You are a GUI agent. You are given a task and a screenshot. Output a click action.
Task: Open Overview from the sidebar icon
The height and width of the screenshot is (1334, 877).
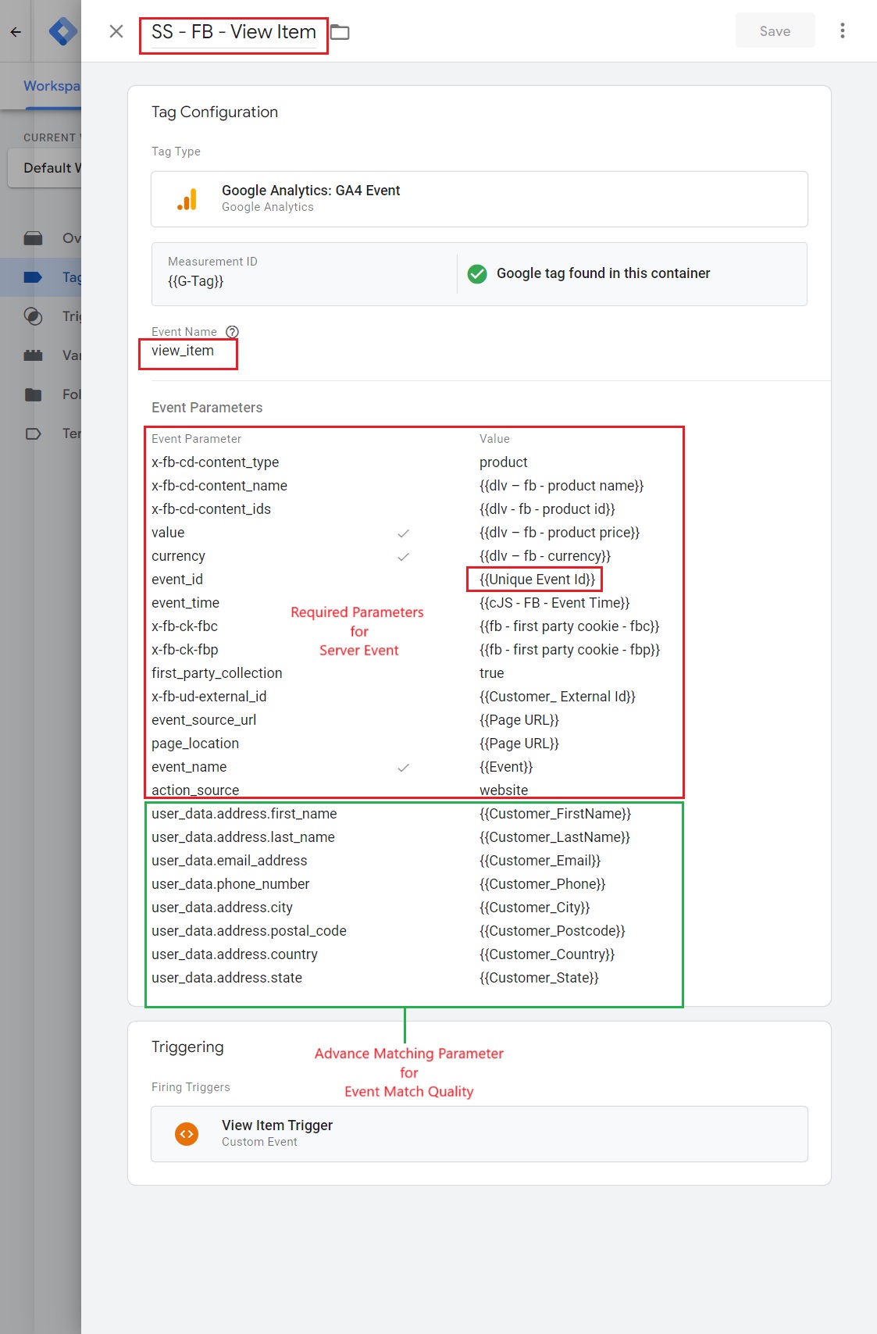coord(33,238)
